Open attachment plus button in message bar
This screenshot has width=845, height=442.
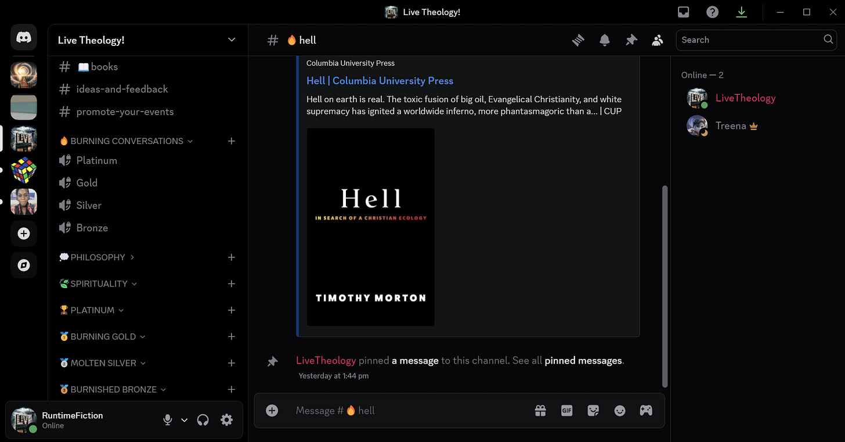pyautogui.click(x=272, y=411)
